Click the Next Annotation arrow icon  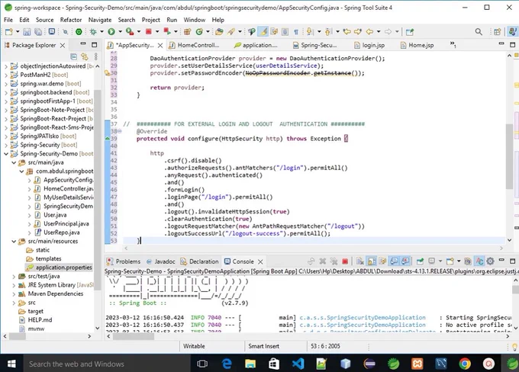coord(310,32)
